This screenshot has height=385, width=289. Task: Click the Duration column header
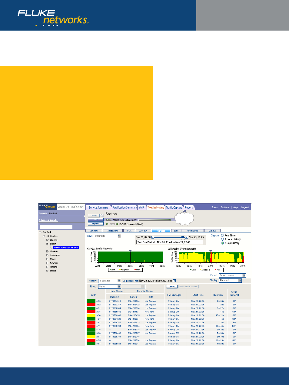pyautogui.click(x=218, y=295)
